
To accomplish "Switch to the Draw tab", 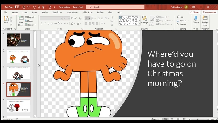I will pos(35,12).
